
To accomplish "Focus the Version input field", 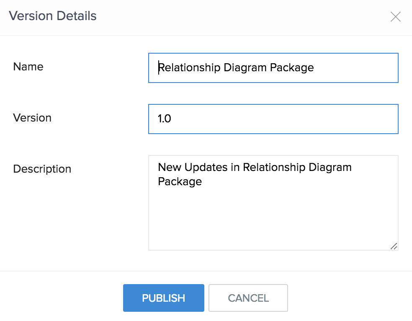I will [273, 119].
